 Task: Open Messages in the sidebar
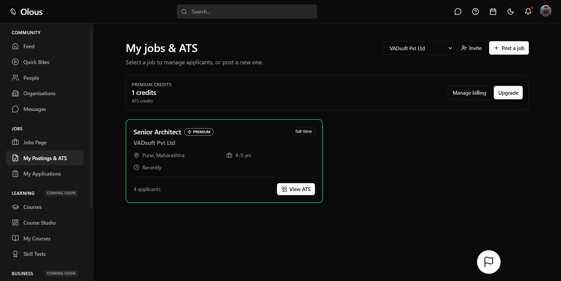[x=45, y=109]
